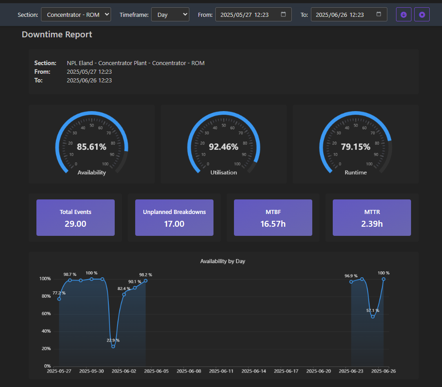The image size is (442, 387).
Task: Select the Utilisation gauge showing 92.46%
Action: tap(224, 144)
